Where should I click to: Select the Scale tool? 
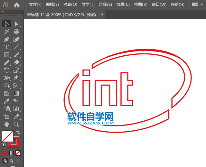(16, 70)
